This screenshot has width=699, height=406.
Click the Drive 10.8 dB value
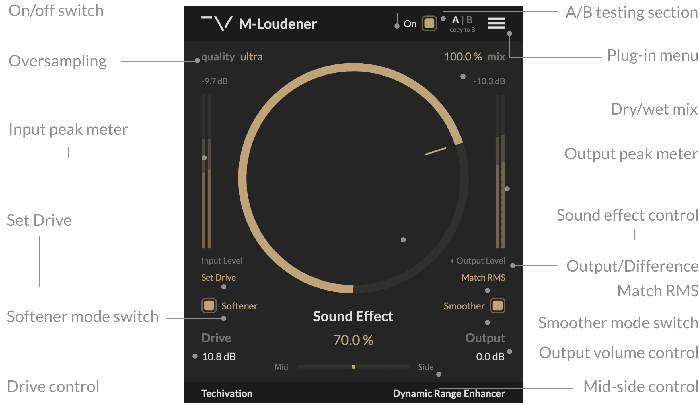click(x=219, y=357)
